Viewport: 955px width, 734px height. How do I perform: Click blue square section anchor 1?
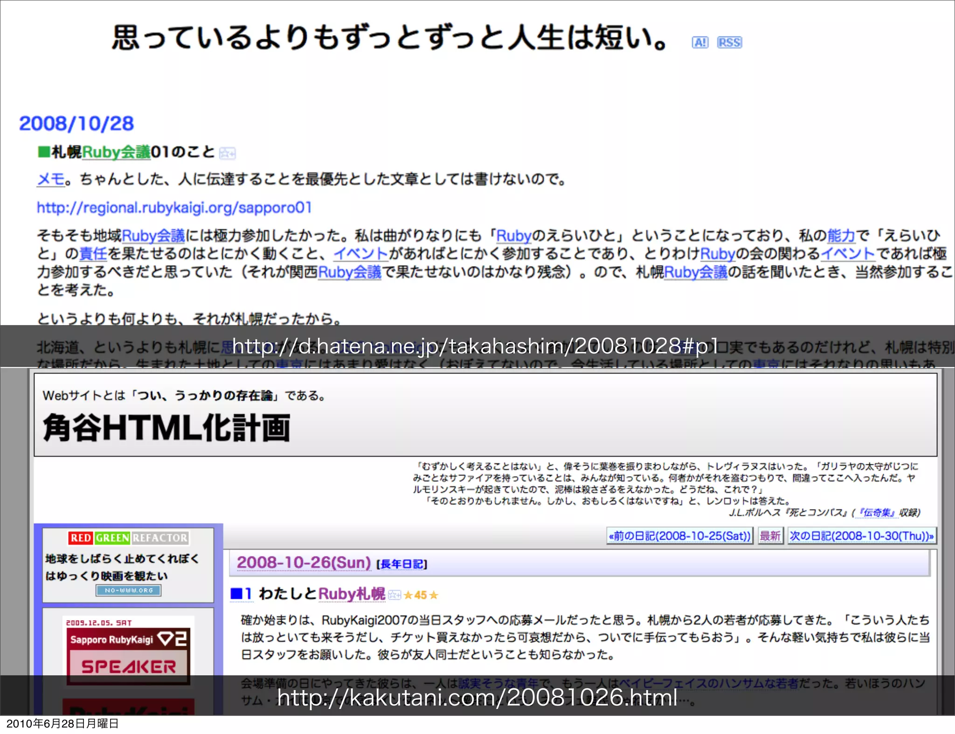click(x=241, y=594)
